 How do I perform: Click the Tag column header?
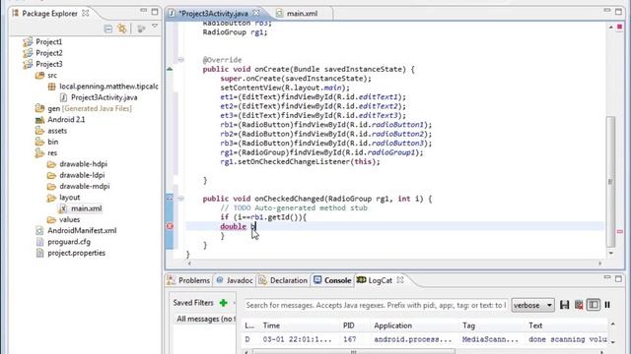click(x=468, y=325)
